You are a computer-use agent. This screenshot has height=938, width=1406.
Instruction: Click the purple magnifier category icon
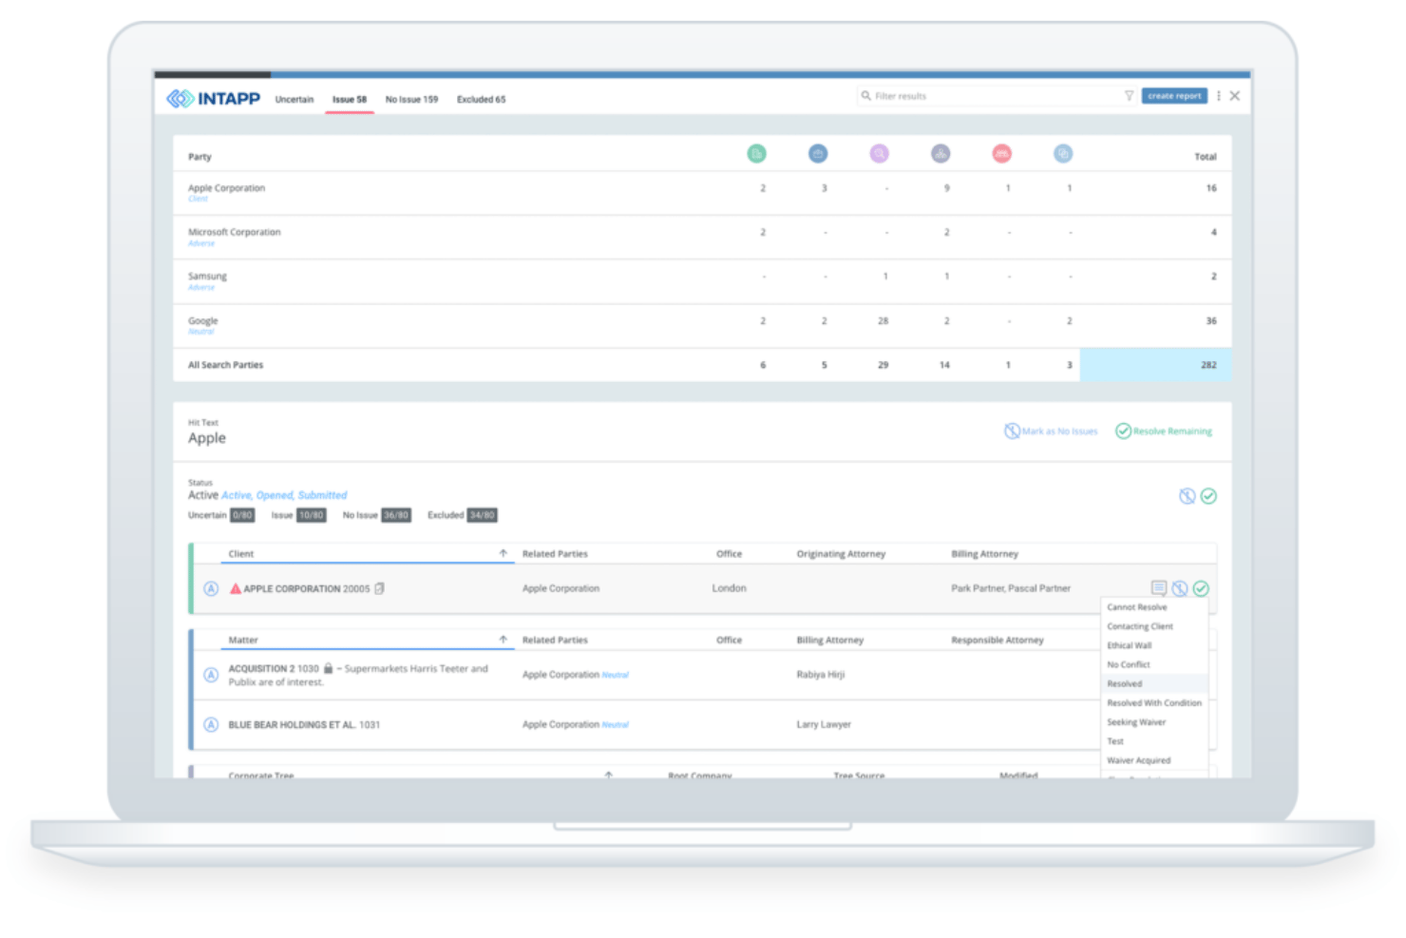pos(880,153)
